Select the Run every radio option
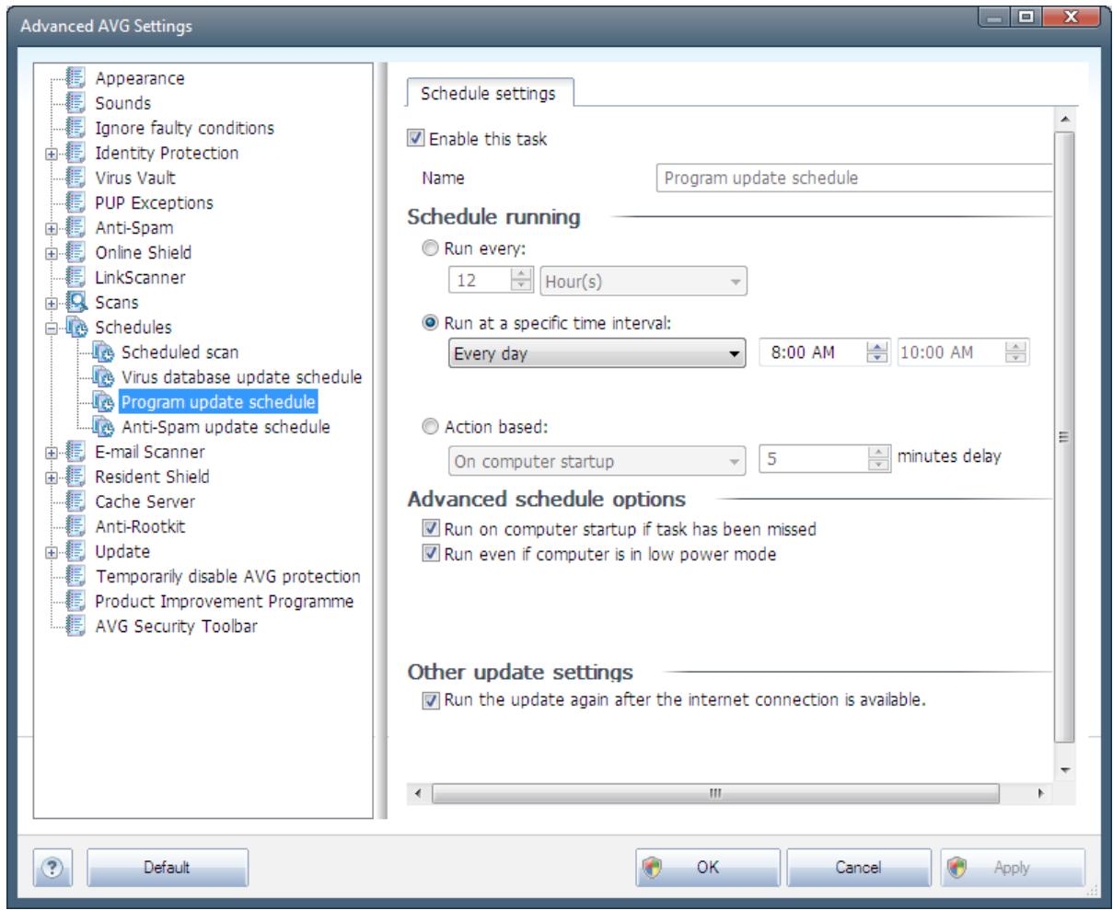Screen dimensions: 1113x910 tap(432, 248)
